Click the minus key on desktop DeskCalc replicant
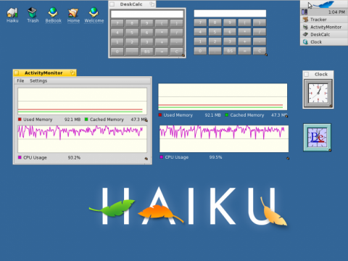This screenshot has height=261, width=348. tap(260, 41)
